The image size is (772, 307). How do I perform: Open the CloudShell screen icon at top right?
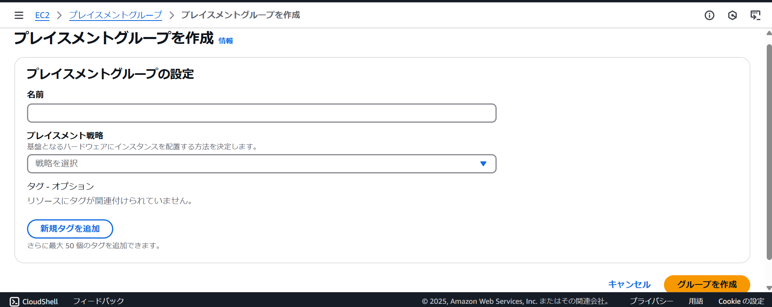pyautogui.click(x=755, y=15)
